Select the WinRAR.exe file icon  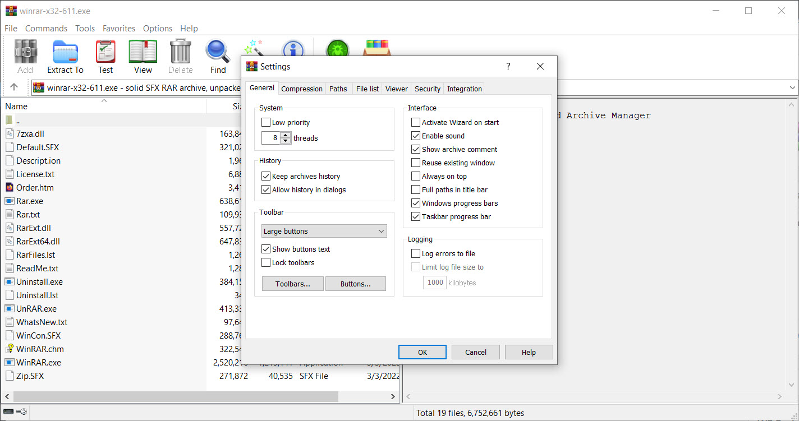point(10,362)
